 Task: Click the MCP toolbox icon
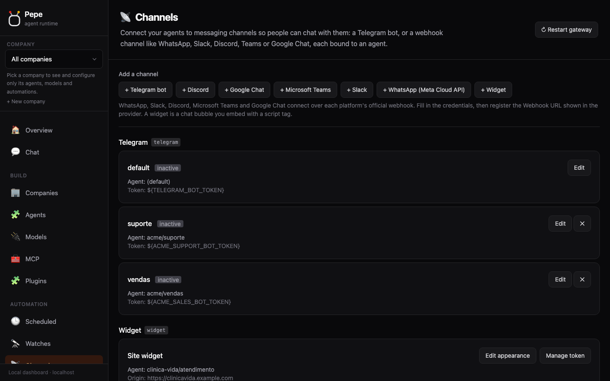tap(16, 259)
